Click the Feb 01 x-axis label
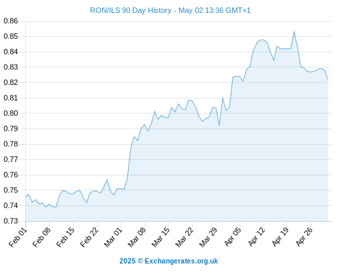Screen dimensions: 337x272 tap(18, 237)
